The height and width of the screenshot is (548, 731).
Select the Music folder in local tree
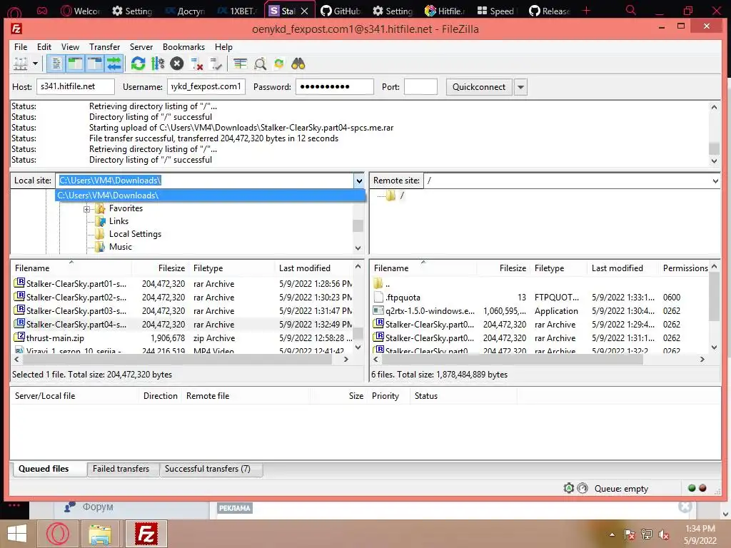(x=120, y=247)
